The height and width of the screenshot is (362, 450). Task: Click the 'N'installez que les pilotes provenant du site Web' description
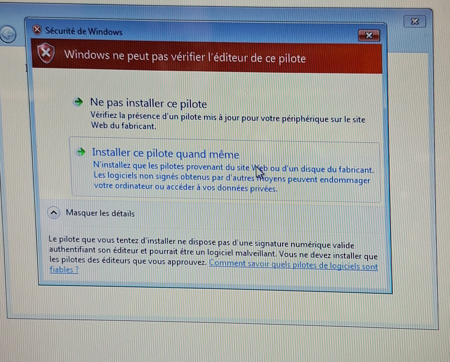click(233, 177)
